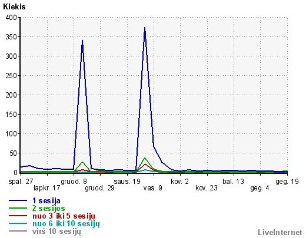306x238 pixels.
Task: Click the 'kov. 23' date label
Action: (x=207, y=188)
